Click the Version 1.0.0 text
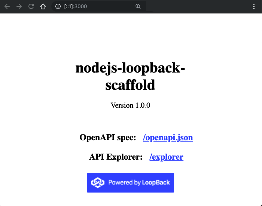 click(x=130, y=105)
